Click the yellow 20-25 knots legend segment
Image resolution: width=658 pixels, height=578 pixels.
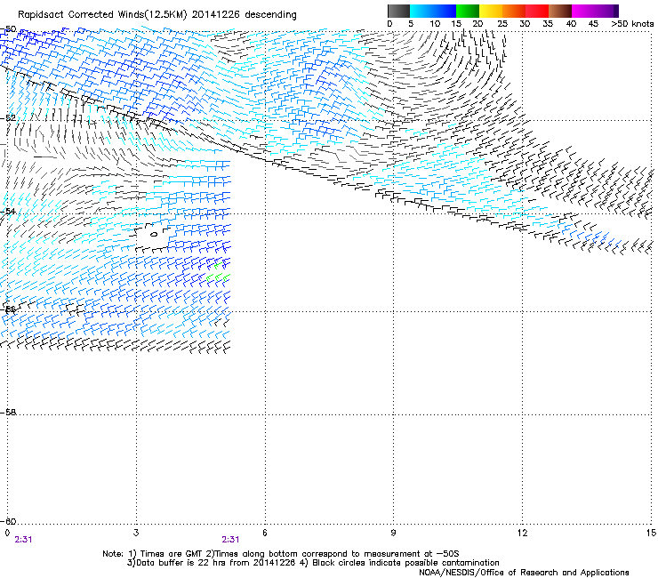pos(491,11)
